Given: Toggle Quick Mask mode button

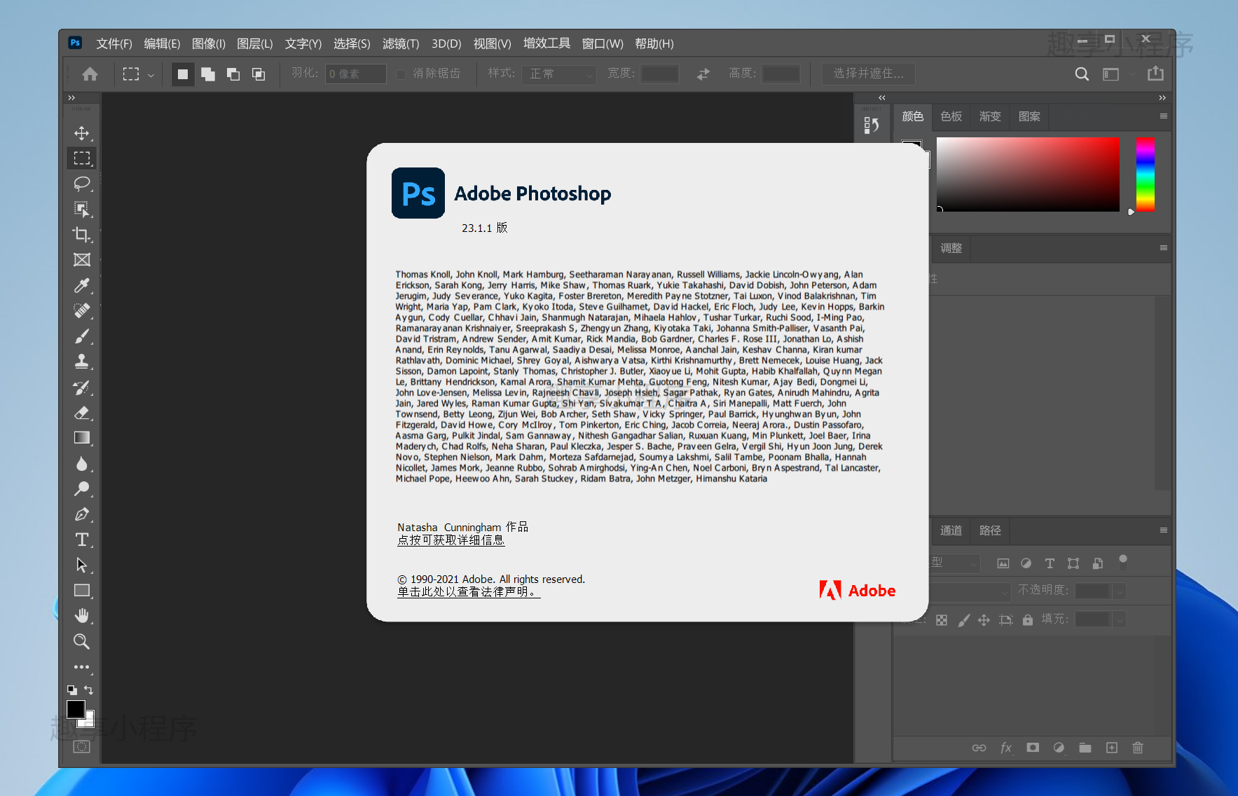Looking at the screenshot, I should (82, 746).
